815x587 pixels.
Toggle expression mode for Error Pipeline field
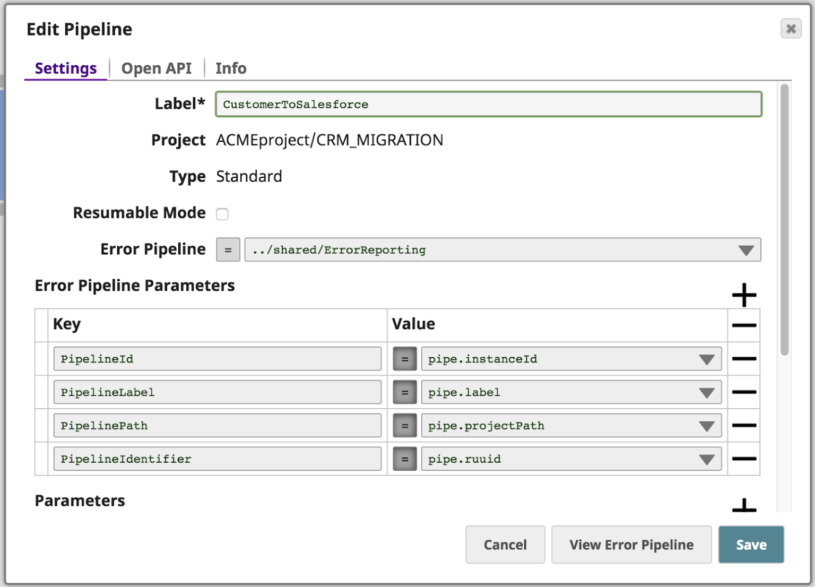[228, 249]
